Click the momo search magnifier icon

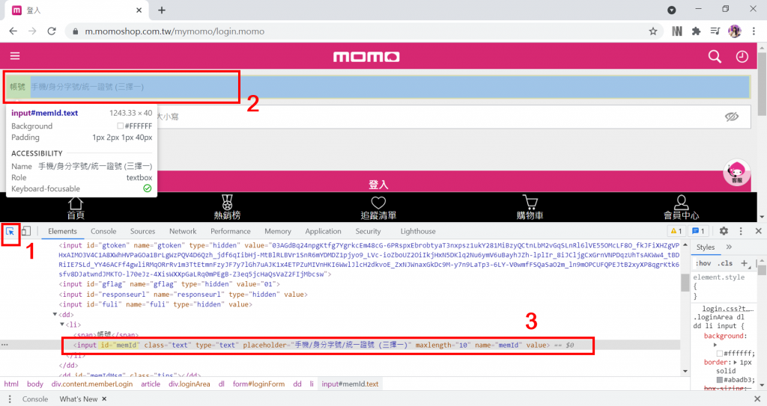tap(715, 57)
